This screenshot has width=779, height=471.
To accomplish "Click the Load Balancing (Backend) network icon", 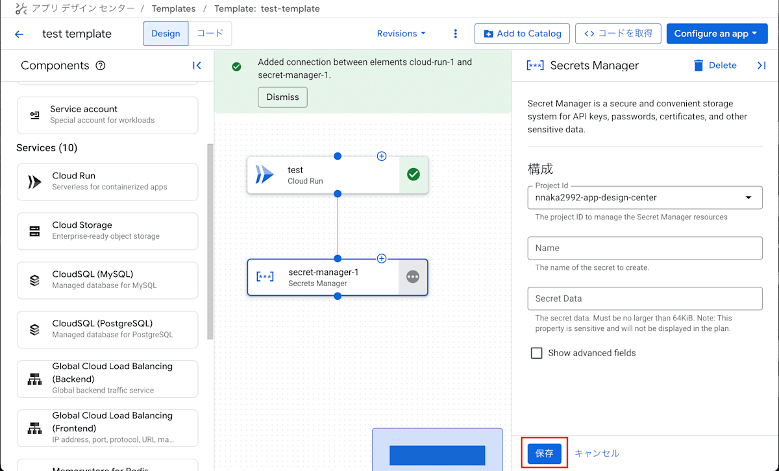I will point(35,380).
